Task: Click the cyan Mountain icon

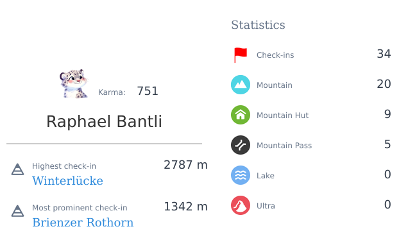Action: click(241, 85)
